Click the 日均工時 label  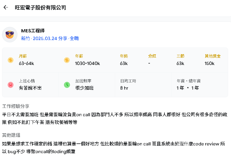(128, 81)
